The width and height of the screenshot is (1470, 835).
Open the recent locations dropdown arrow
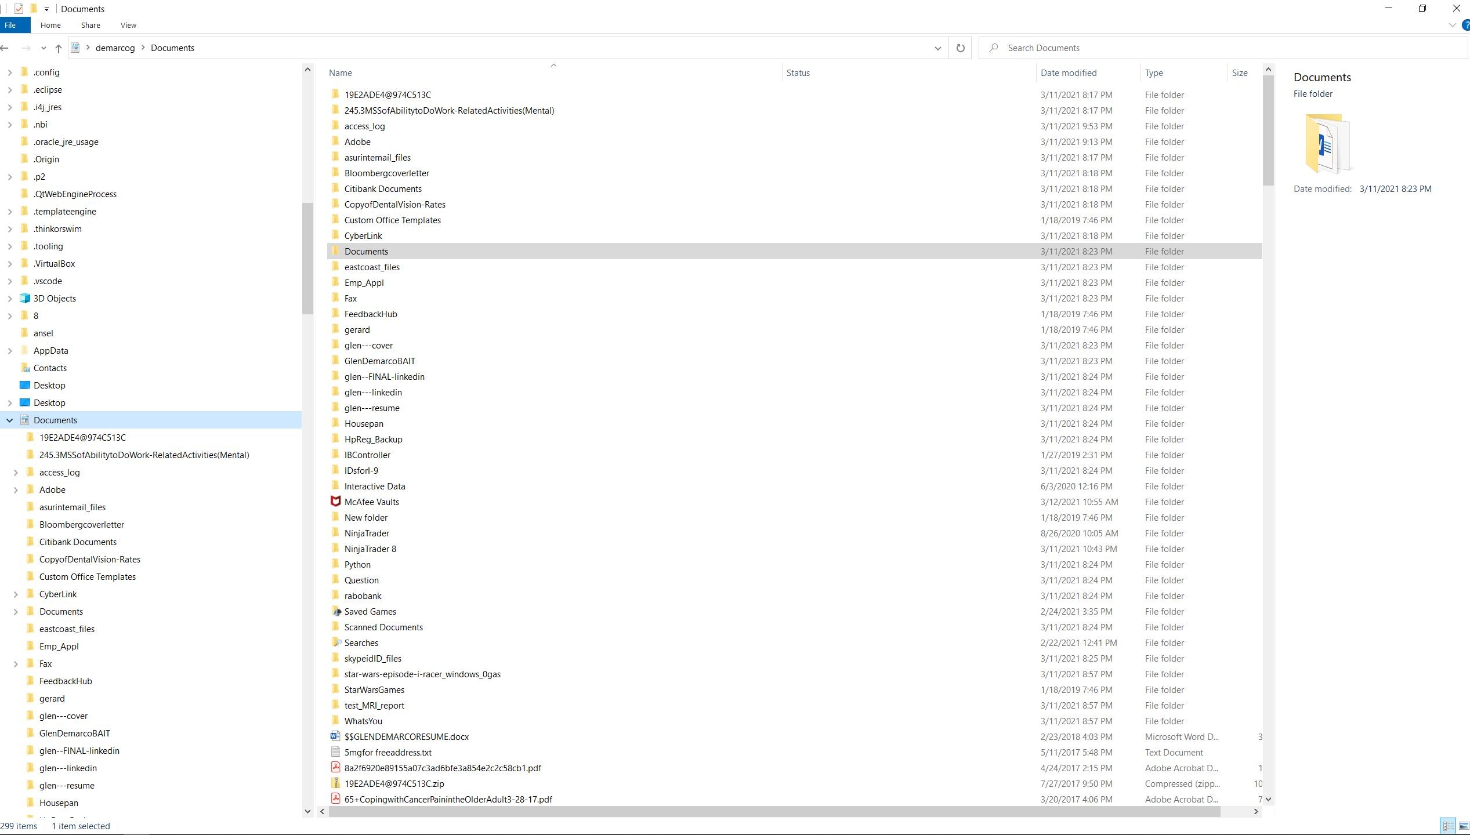point(44,48)
